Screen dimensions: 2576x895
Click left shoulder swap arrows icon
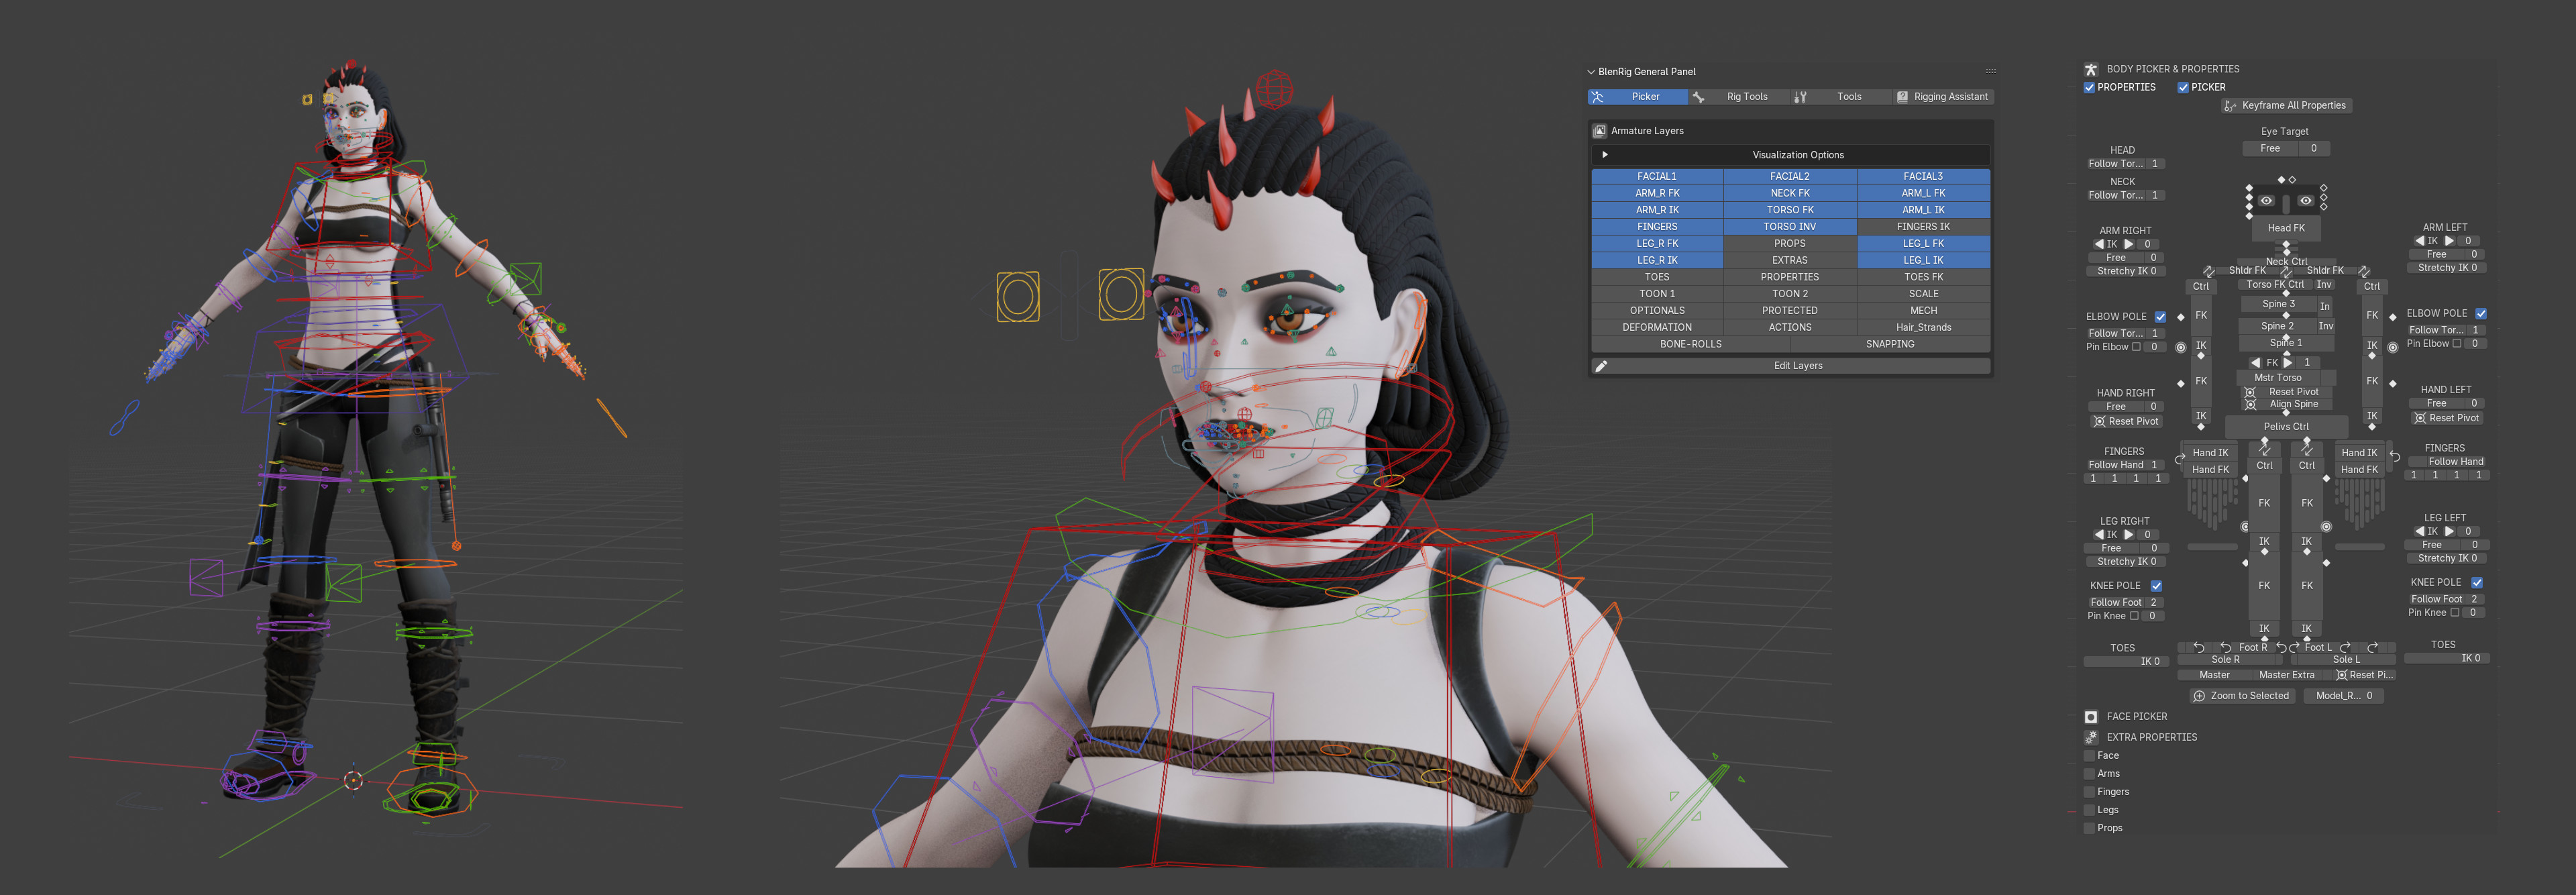2364,271
